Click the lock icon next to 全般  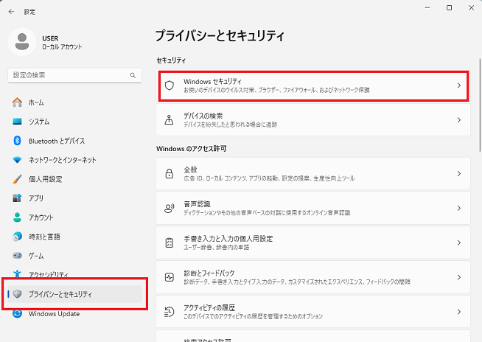pyautogui.click(x=169, y=174)
